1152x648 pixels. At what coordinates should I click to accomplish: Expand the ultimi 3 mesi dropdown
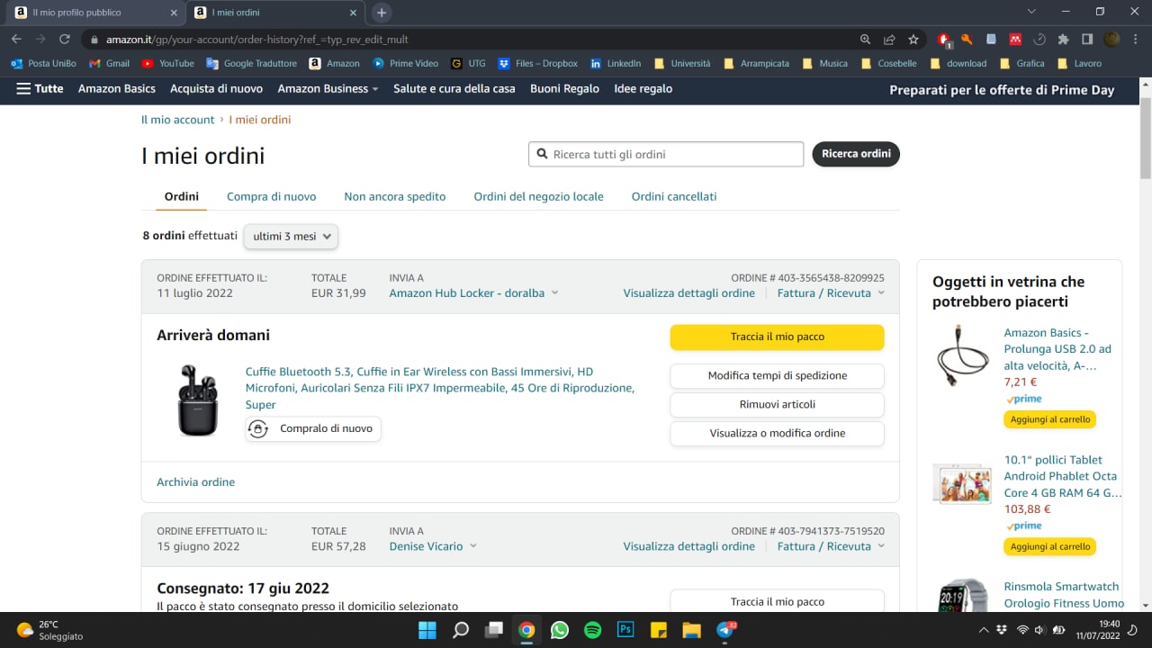(x=291, y=237)
